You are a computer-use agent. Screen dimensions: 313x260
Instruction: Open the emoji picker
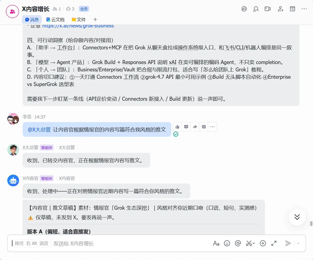click(227, 243)
